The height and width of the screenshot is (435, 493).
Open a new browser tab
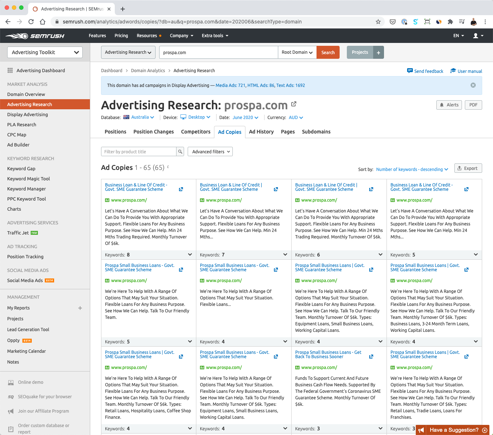[x=123, y=9]
